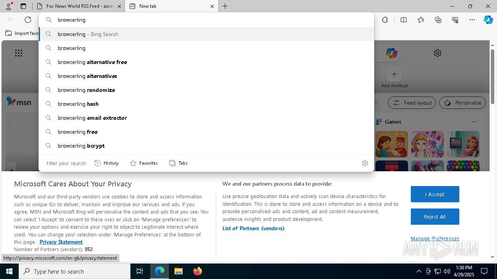The image size is (497, 279).
Task: Select the 'browserling - Bing Search' suggestion
Action: click(206, 34)
